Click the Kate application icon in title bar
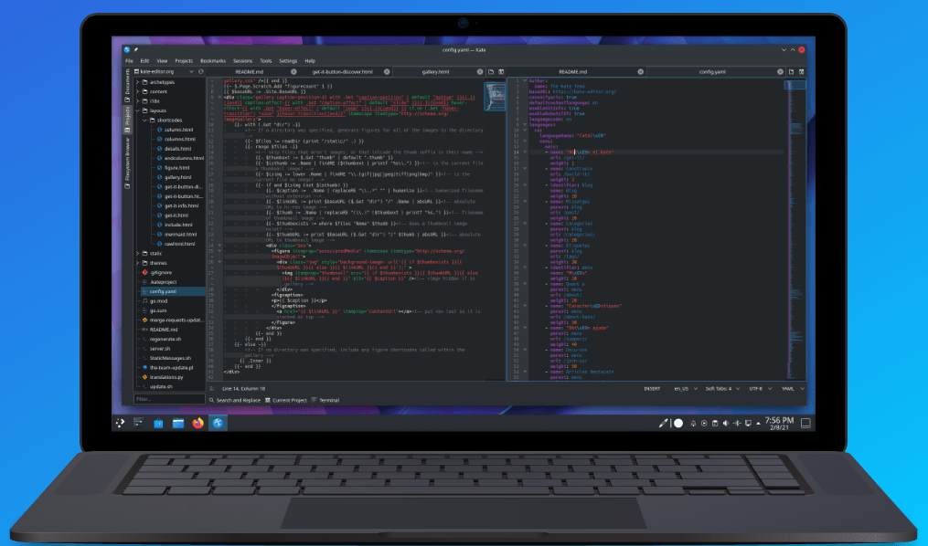Screen dimensions: 928x546 (127, 49)
